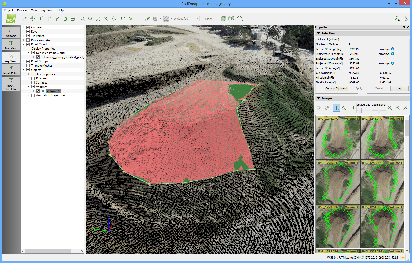
Task: Expand the Cameras tree node
Action: tap(24, 27)
